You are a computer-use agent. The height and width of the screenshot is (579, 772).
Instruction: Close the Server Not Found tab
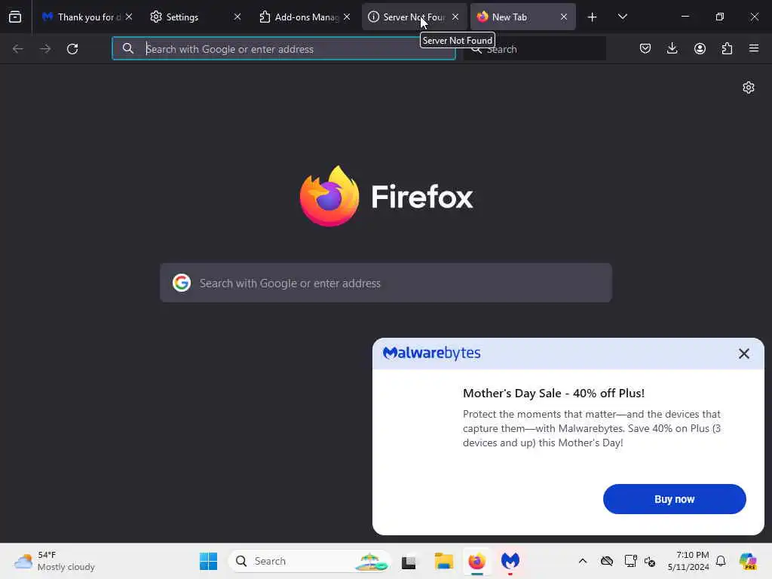tap(455, 17)
